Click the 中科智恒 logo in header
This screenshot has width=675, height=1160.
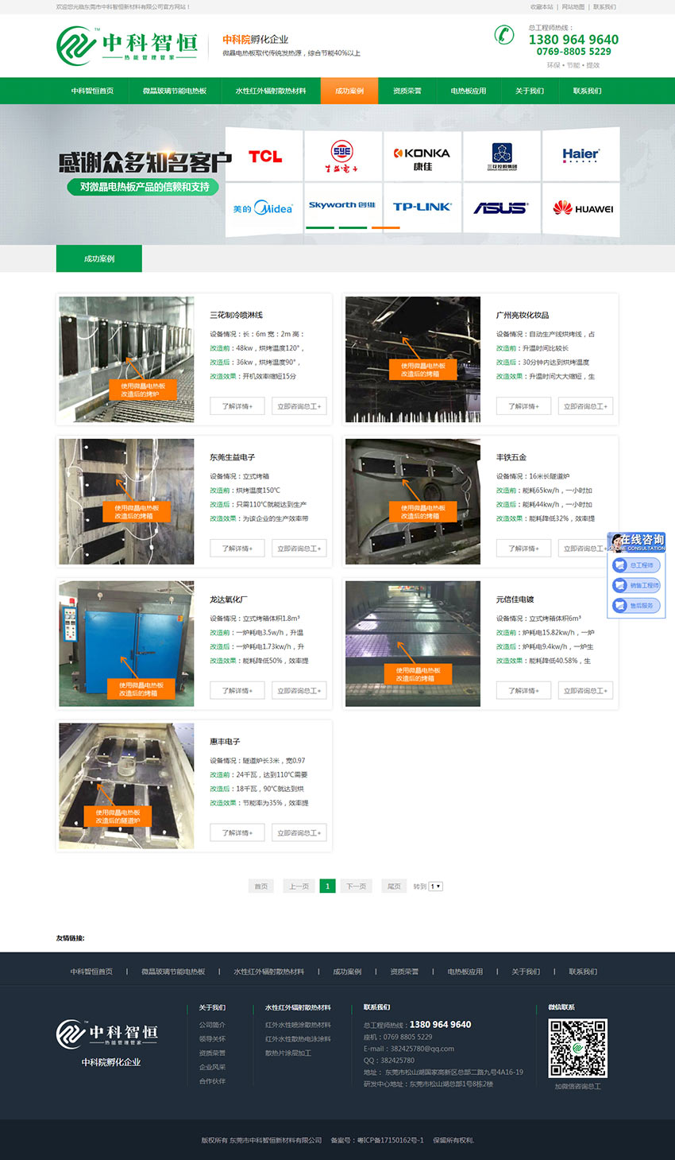[x=127, y=45]
